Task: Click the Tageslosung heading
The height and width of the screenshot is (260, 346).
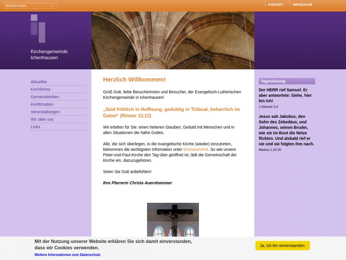Action: click(x=273, y=81)
